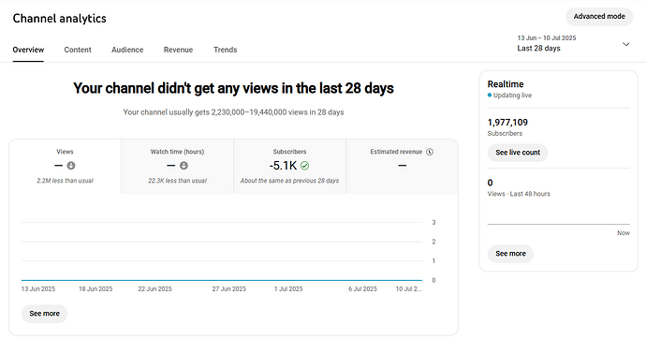Expand the date range chevron
Image resolution: width=646 pixels, height=354 pixels.
pos(625,44)
